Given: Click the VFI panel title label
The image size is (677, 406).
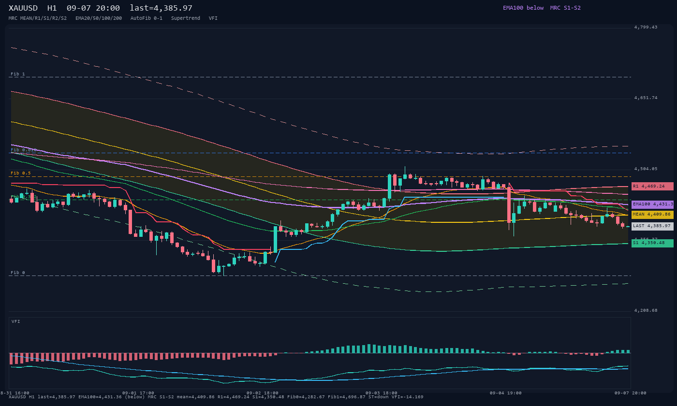Looking at the screenshot, I should pyautogui.click(x=16, y=321).
